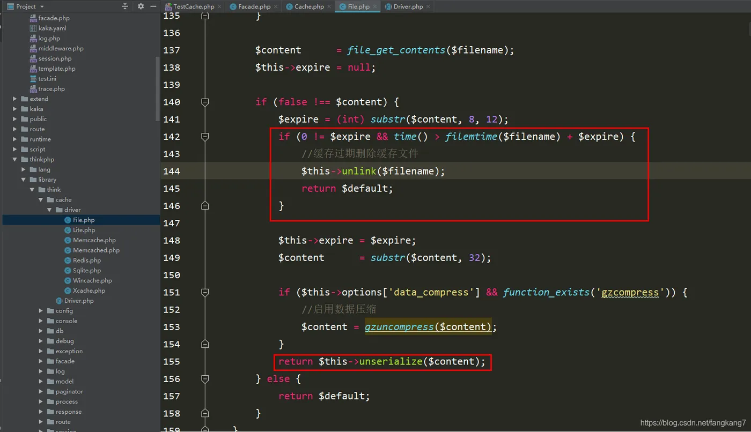Expand the kaka folder arrow
This screenshot has width=751, height=432.
(x=15, y=109)
